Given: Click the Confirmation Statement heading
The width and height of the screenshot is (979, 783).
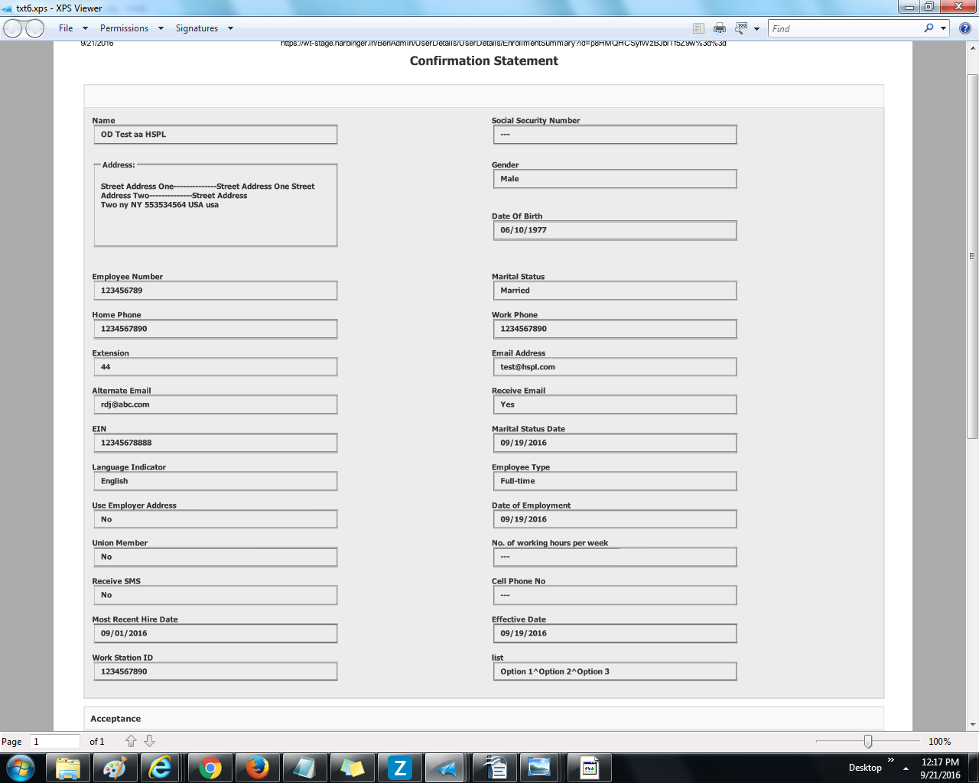Looking at the screenshot, I should [x=484, y=61].
